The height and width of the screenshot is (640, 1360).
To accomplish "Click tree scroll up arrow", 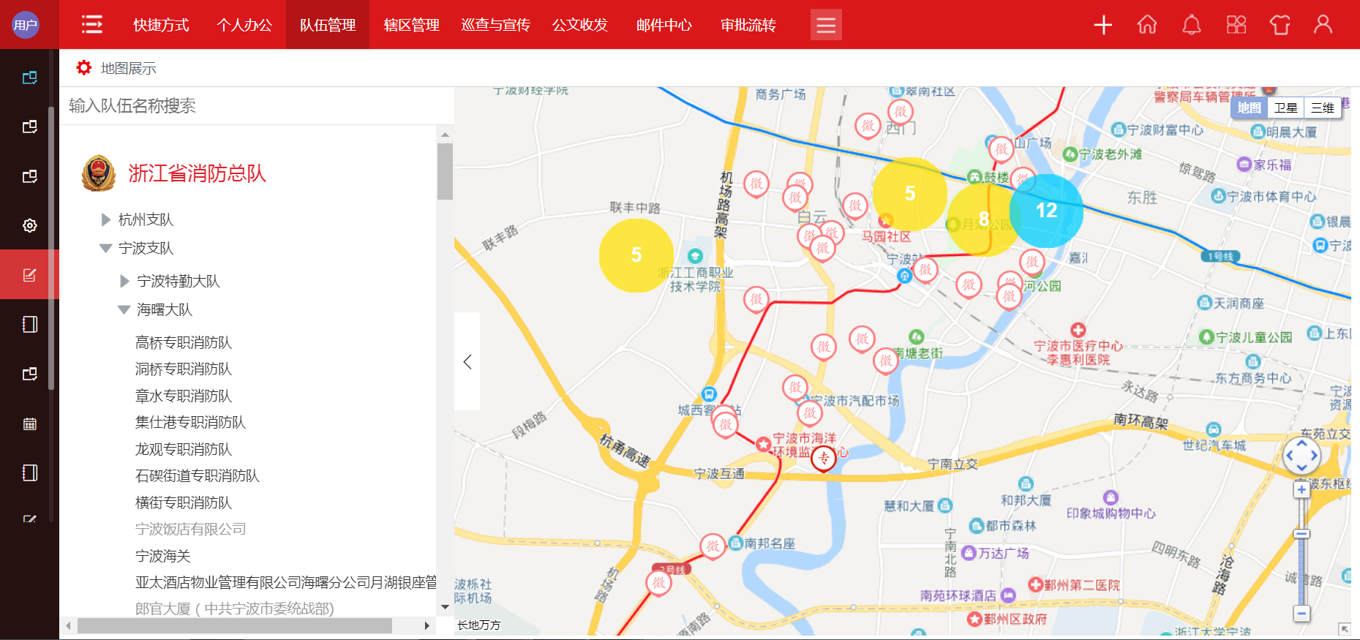I will click(445, 135).
